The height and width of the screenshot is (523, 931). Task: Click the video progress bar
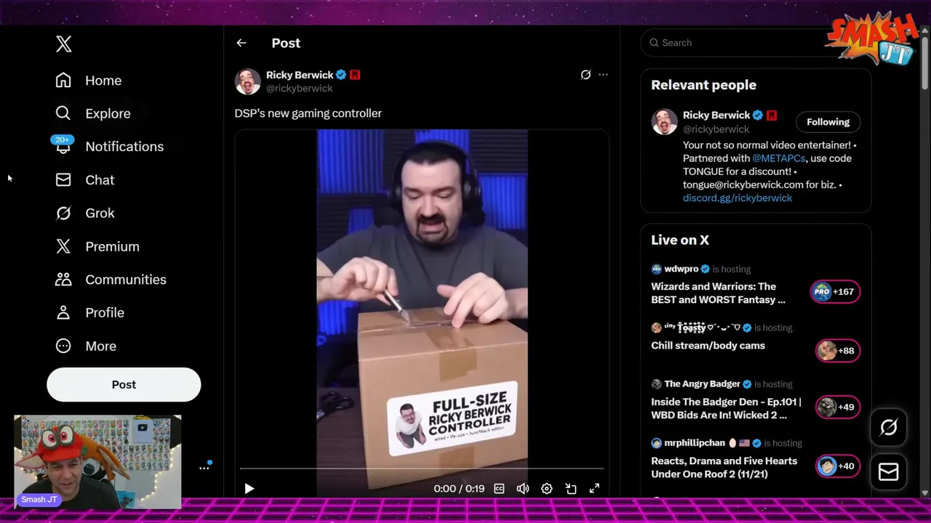pyautogui.click(x=422, y=469)
